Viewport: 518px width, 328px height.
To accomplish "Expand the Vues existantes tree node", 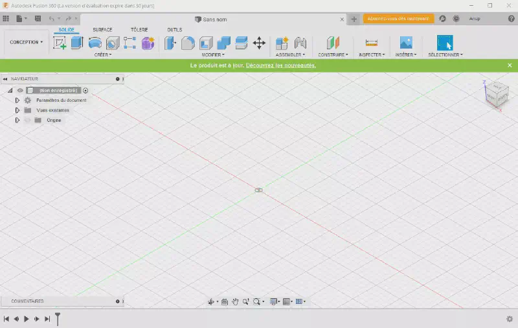I will 17,110.
